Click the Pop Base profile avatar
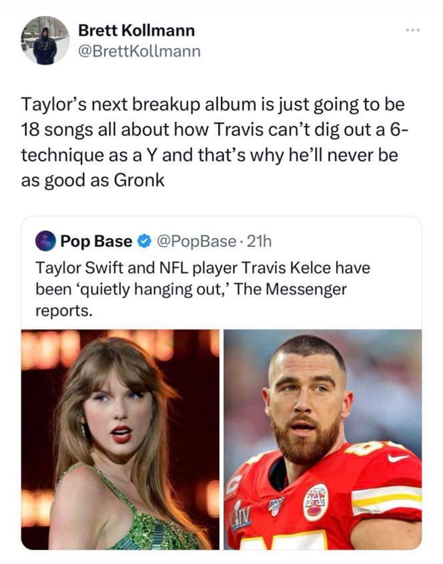The width and height of the screenshot is (443, 564). point(44,241)
